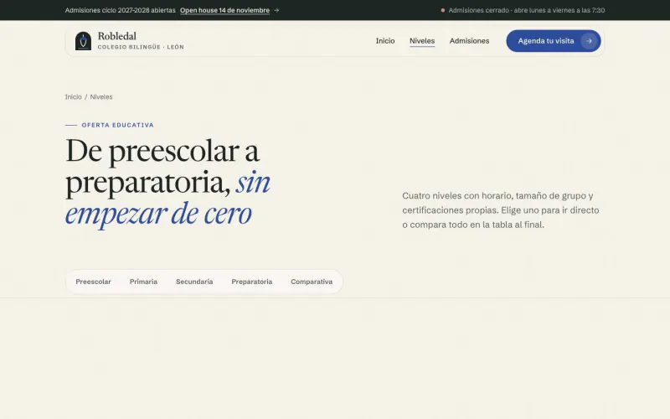Jump to the Comparativa section tab
Image resolution: width=670 pixels, height=419 pixels.
pos(312,282)
